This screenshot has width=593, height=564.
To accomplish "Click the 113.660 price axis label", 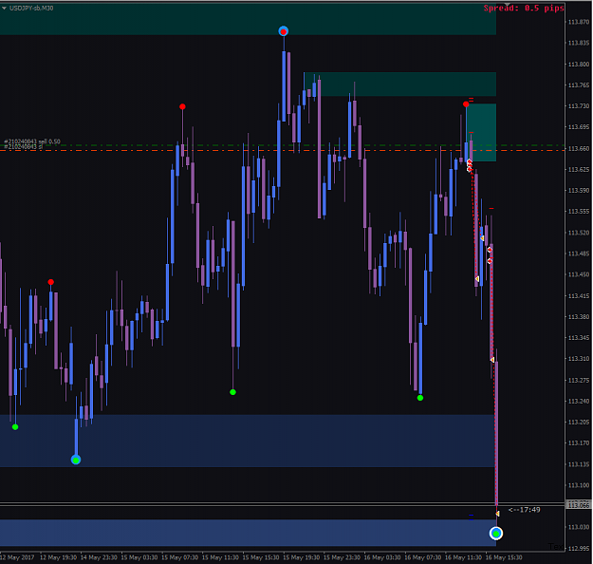I will pyautogui.click(x=579, y=149).
